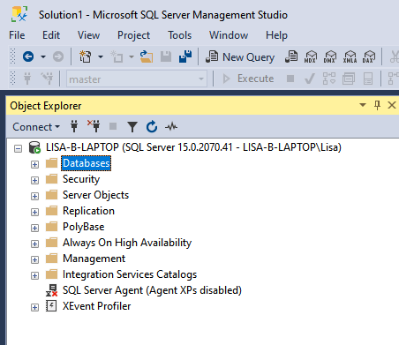
Task: Click the IntelliSense Enabled icon
Action: [368, 79]
